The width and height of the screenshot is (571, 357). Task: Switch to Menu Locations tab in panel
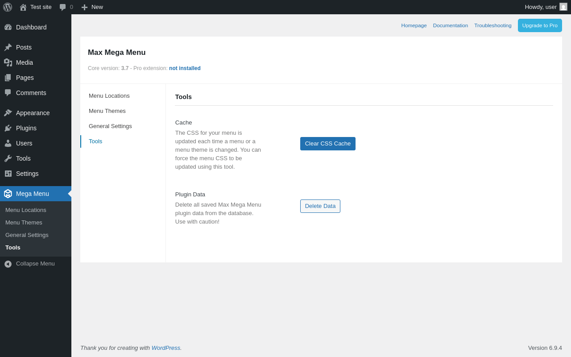pos(109,96)
